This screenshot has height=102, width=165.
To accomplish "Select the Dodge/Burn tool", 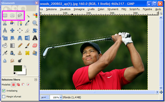I will 20,61.
